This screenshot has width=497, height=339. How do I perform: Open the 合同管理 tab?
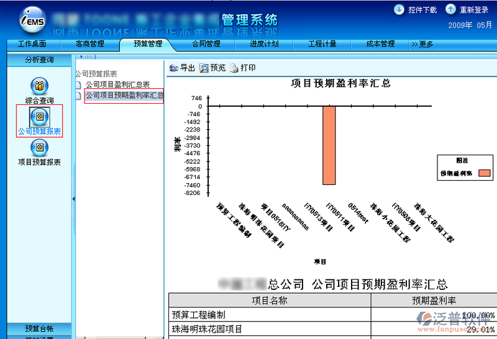point(206,44)
